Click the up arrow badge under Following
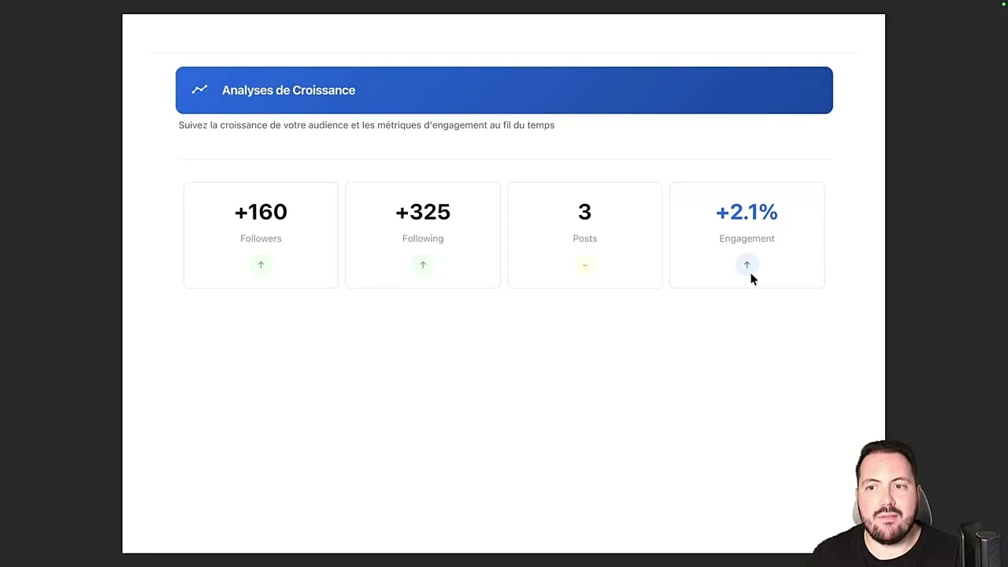Viewport: 1008px width, 567px height. 423,265
